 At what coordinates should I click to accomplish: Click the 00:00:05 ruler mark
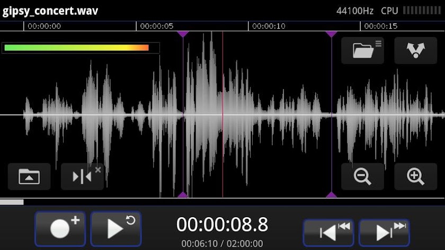coord(157,26)
